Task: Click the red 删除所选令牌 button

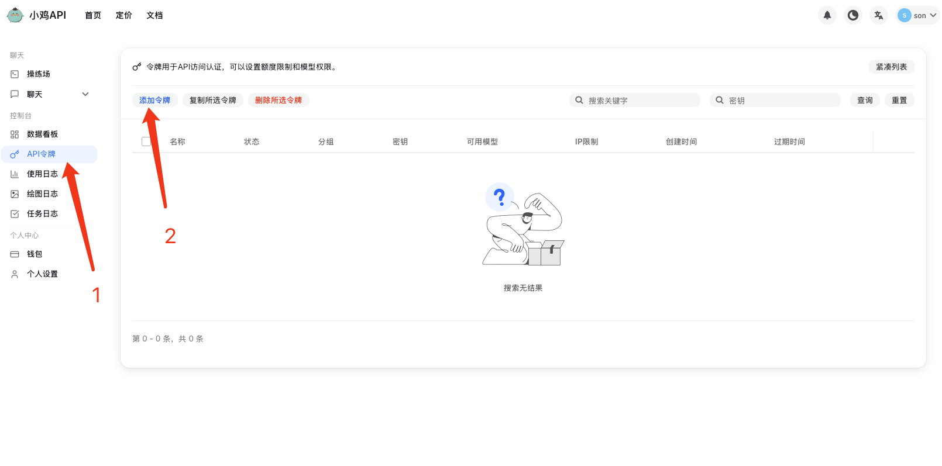Action: point(279,100)
